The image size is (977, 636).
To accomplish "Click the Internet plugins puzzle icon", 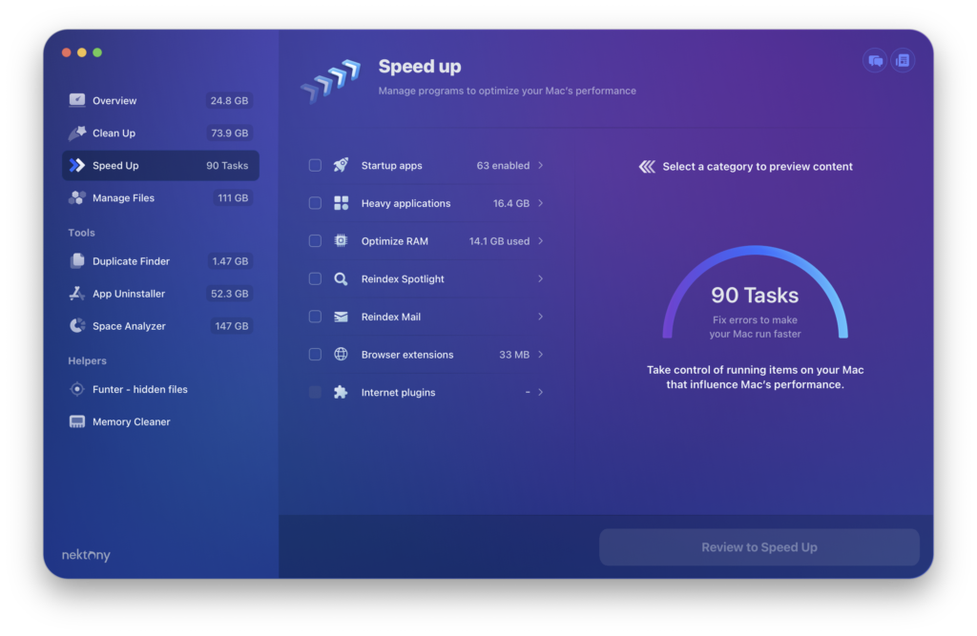I will pyautogui.click(x=341, y=393).
